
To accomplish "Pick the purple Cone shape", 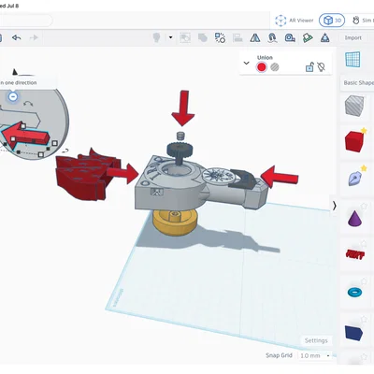I will click(x=354, y=218).
